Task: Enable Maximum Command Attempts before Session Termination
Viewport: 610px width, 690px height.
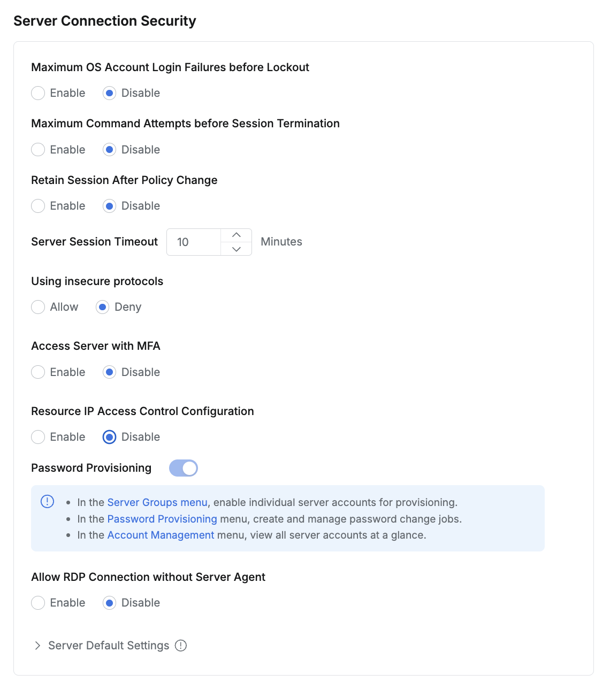Action: 38,150
